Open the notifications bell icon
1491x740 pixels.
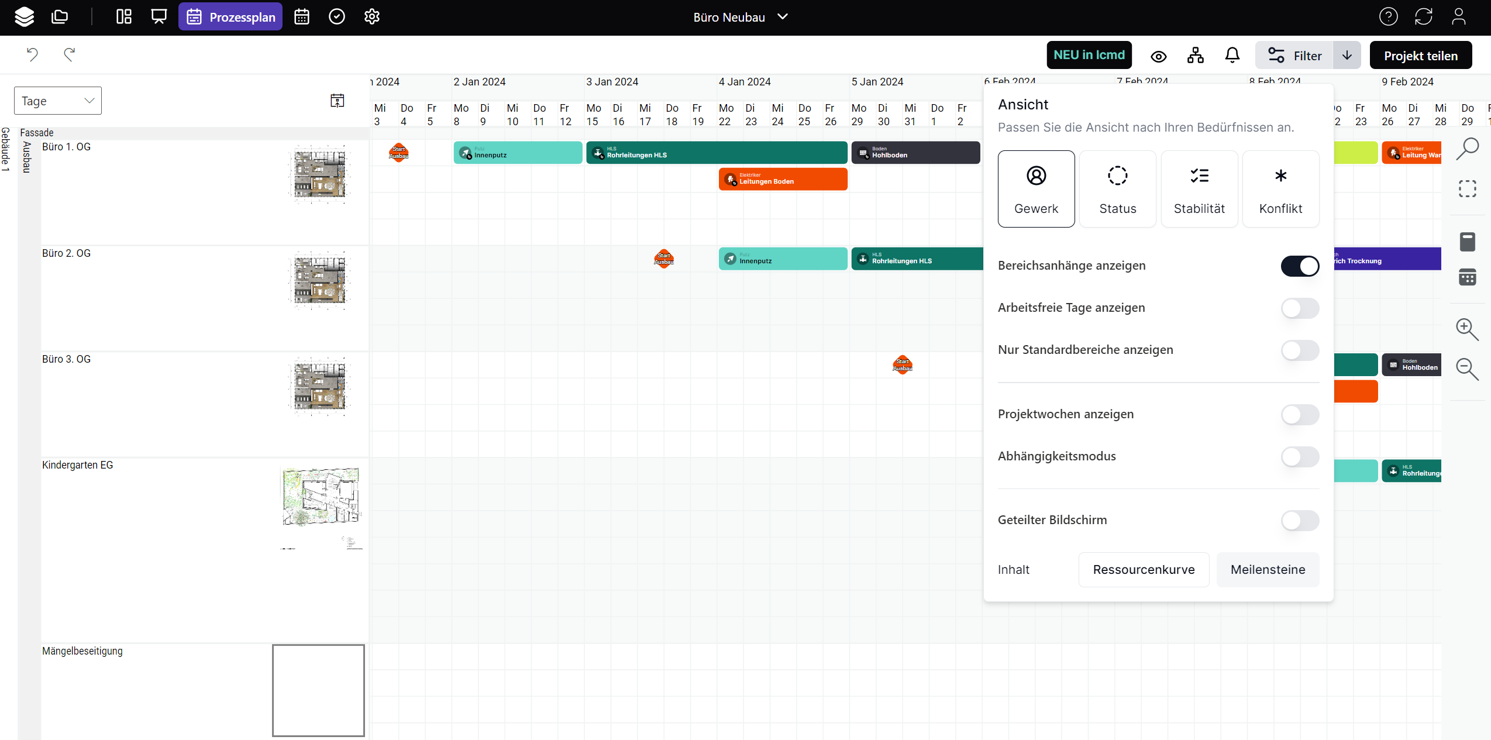point(1232,55)
